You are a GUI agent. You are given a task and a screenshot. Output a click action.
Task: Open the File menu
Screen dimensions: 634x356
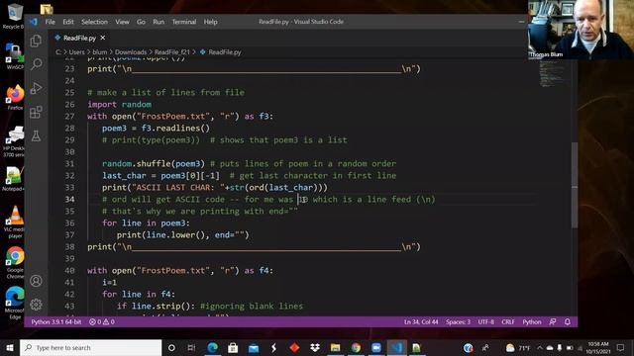(x=51, y=22)
